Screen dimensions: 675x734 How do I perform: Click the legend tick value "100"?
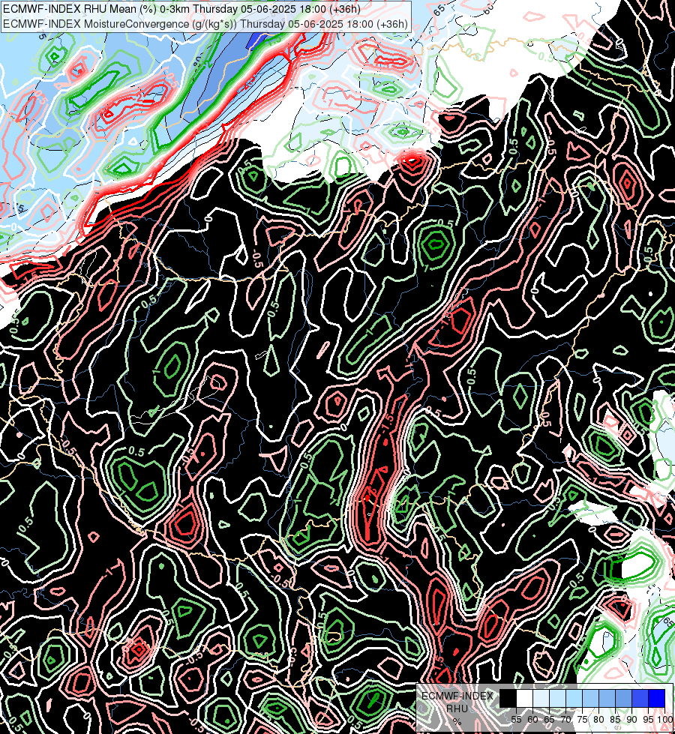[665, 720]
